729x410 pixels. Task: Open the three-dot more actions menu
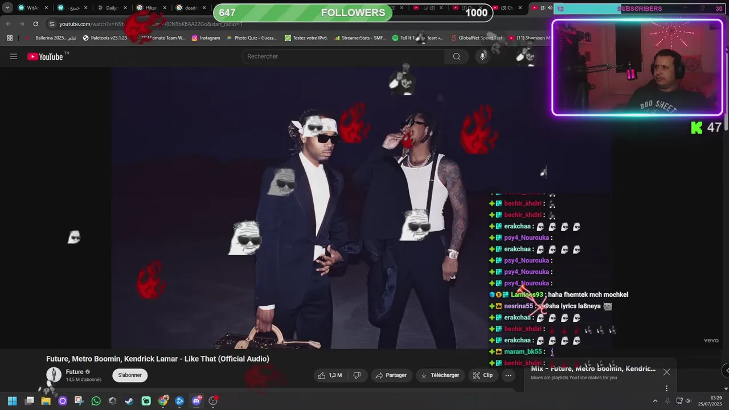tap(508, 375)
